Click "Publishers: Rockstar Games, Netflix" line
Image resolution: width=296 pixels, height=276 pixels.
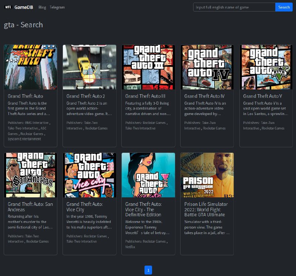pos(147,244)
